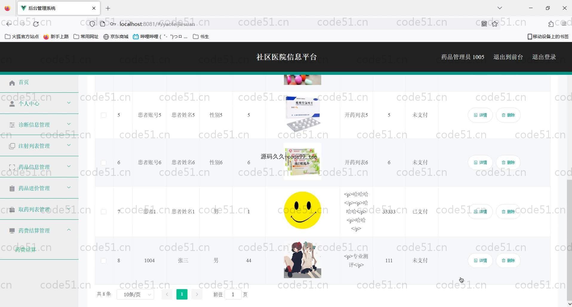Open the new tab plus button
Screen dimensions: 572x307
(x=108, y=8)
